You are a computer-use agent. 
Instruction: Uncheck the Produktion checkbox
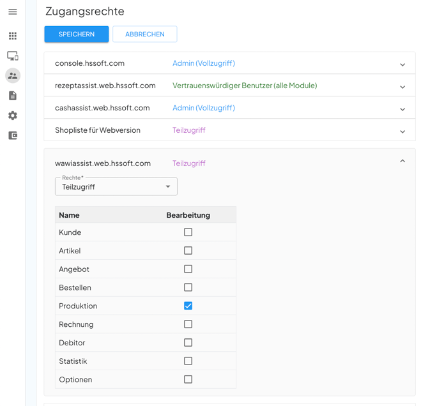[x=188, y=306]
